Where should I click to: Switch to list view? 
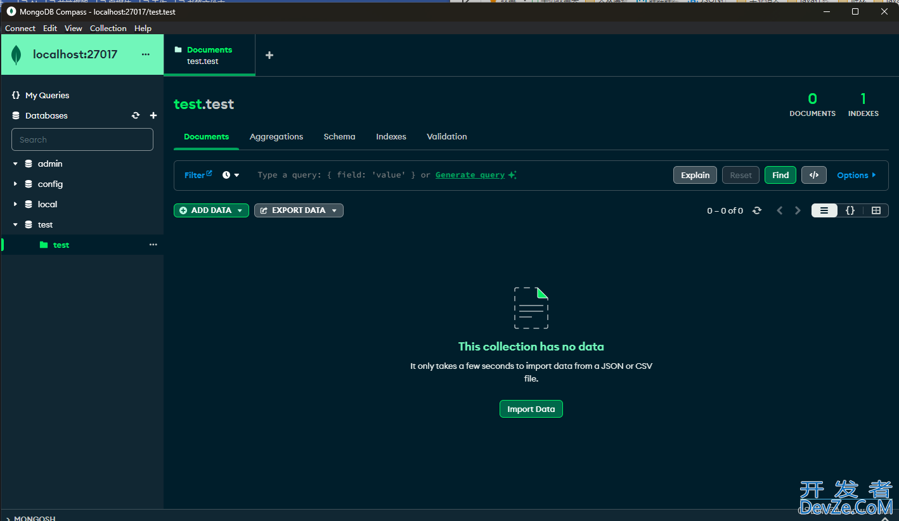pyautogui.click(x=824, y=210)
